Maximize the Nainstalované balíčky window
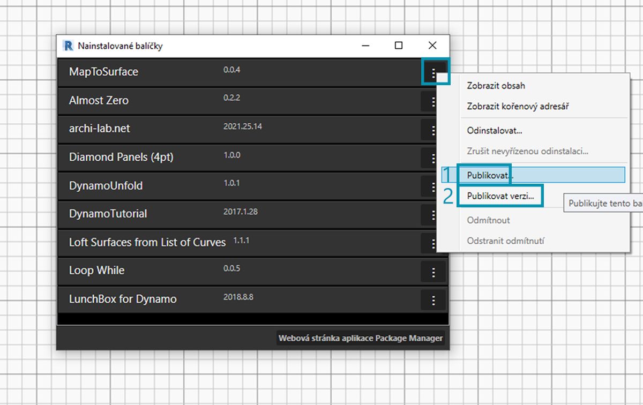Image resolution: width=643 pixels, height=405 pixels. (x=399, y=46)
